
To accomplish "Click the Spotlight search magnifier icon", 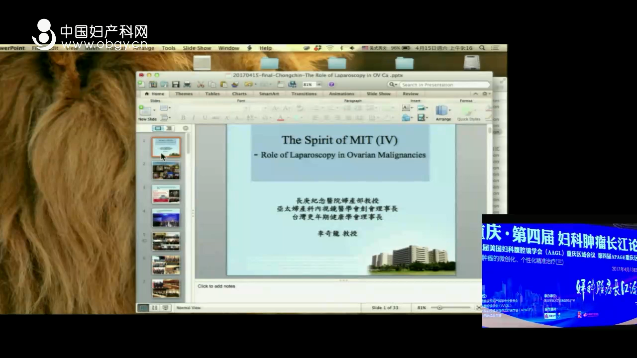I will (x=482, y=48).
